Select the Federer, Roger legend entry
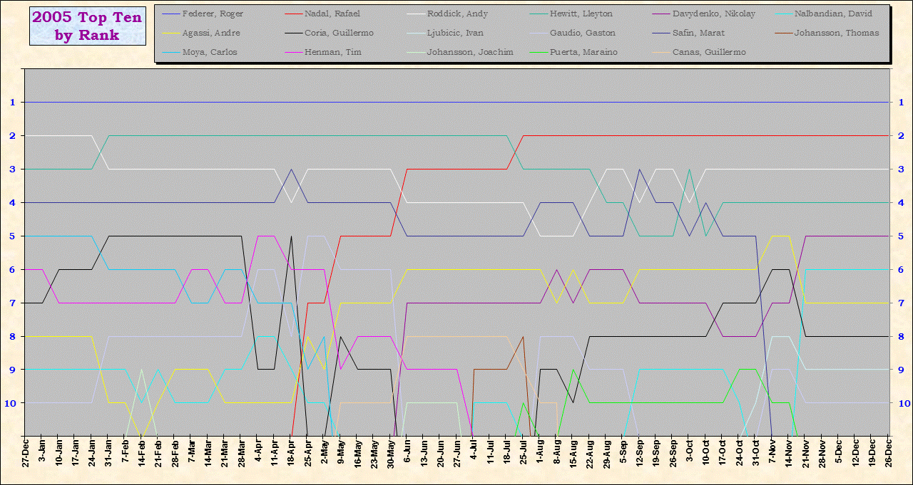 tap(213, 14)
